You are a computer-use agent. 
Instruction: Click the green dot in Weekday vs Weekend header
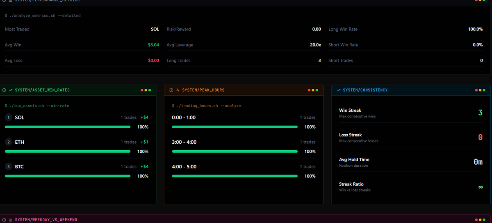484,220
